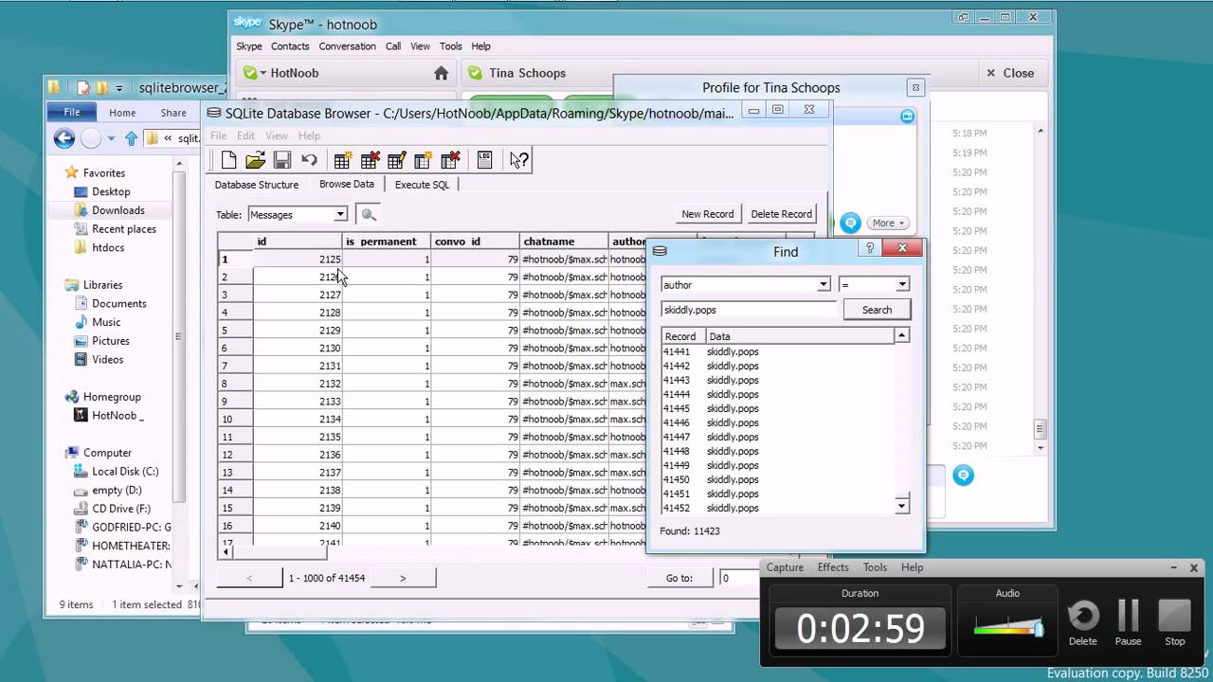
Task: Open Explorer Share ribbon tab
Action: [173, 113]
